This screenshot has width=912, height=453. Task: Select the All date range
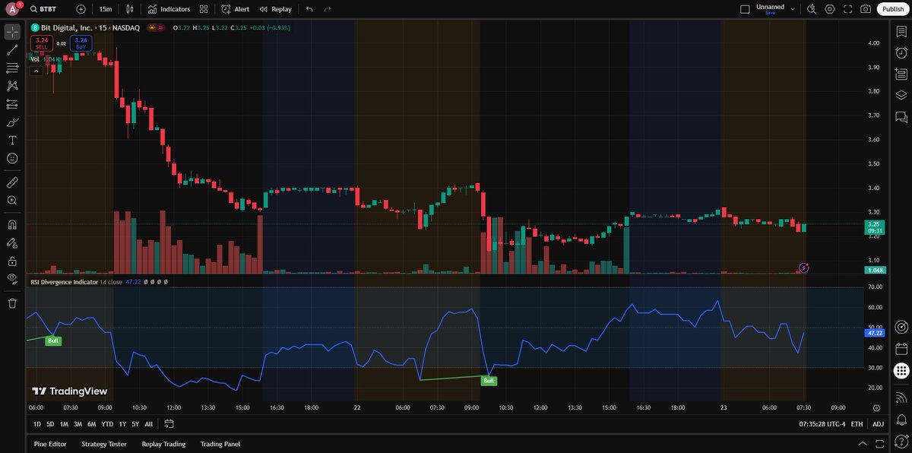point(148,424)
